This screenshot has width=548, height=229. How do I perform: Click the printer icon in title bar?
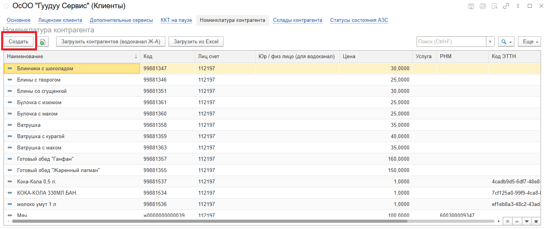483,6
